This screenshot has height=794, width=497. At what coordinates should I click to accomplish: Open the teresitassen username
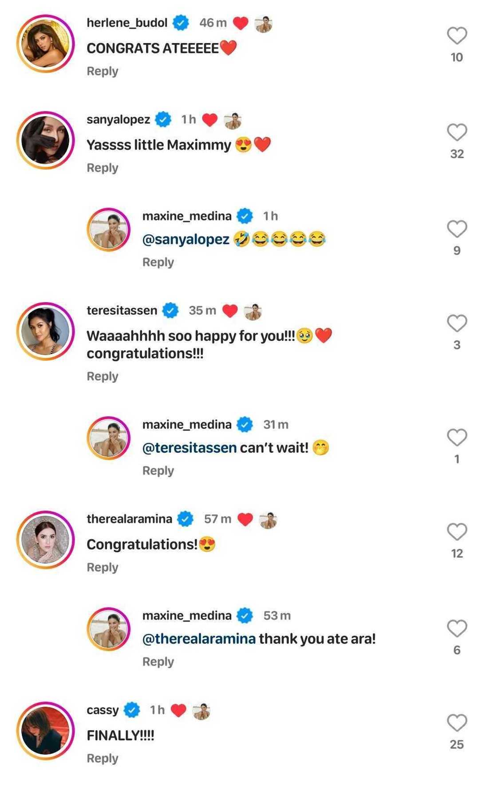click(x=122, y=311)
